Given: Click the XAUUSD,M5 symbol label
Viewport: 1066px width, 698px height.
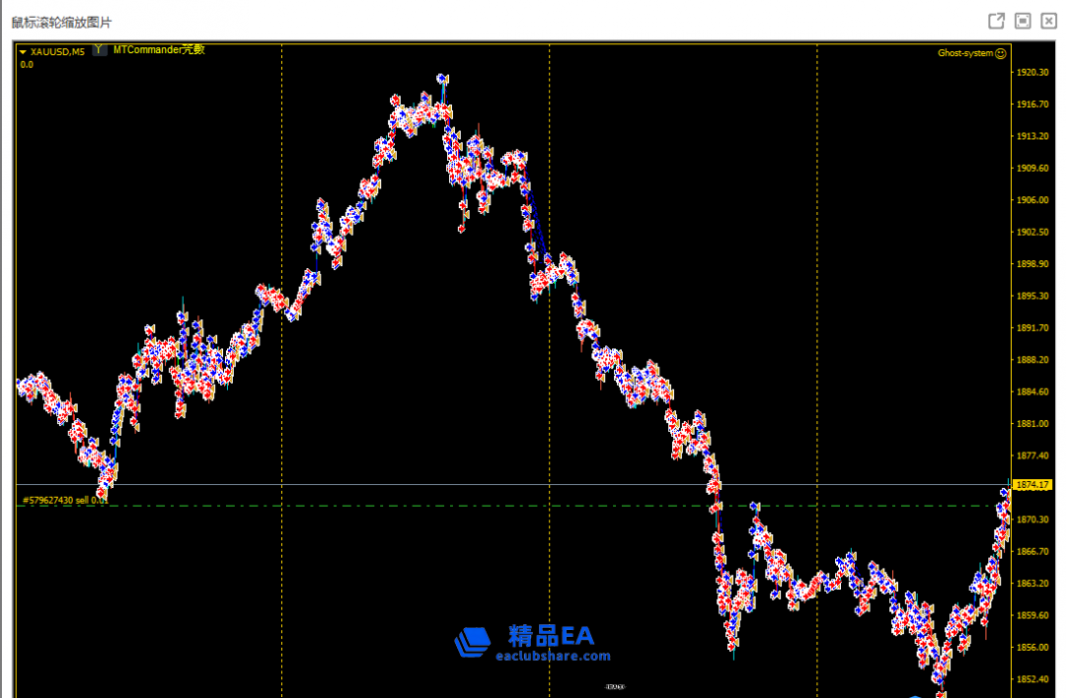Looking at the screenshot, I should pyautogui.click(x=57, y=52).
